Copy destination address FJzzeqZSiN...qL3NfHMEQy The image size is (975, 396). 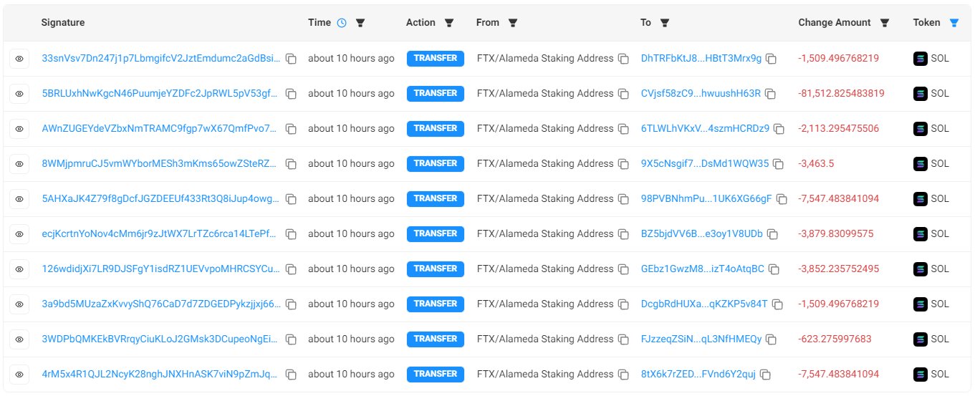pos(771,339)
